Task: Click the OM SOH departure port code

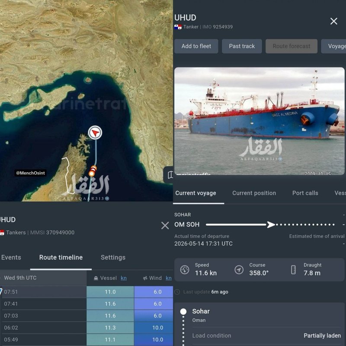Action: 187,224
